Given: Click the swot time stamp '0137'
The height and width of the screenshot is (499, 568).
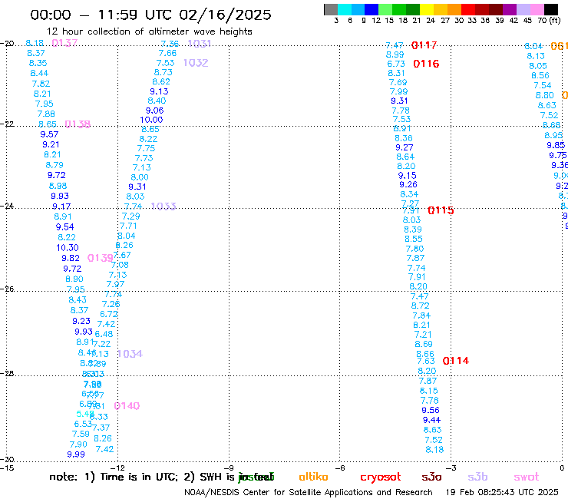Looking at the screenshot, I should tap(64, 43).
